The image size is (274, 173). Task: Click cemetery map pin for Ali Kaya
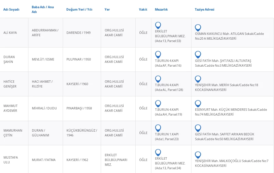coord(158,25)
